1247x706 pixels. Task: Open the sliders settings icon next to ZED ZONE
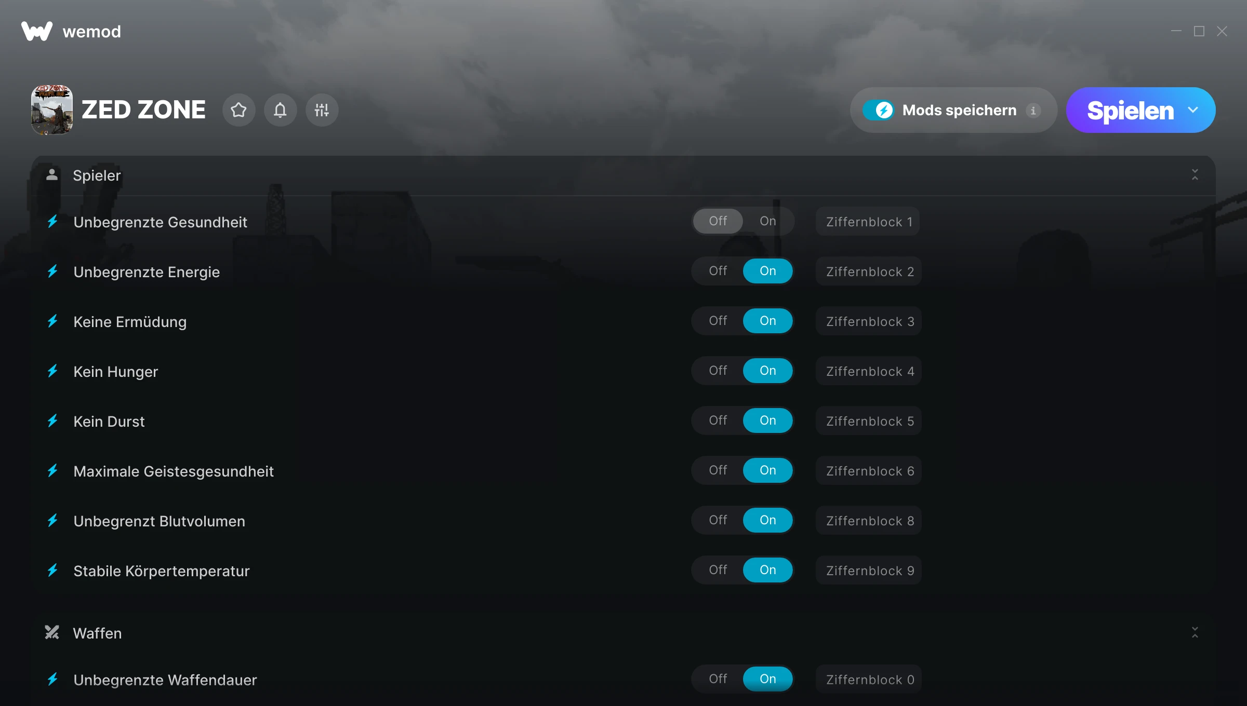click(x=322, y=110)
